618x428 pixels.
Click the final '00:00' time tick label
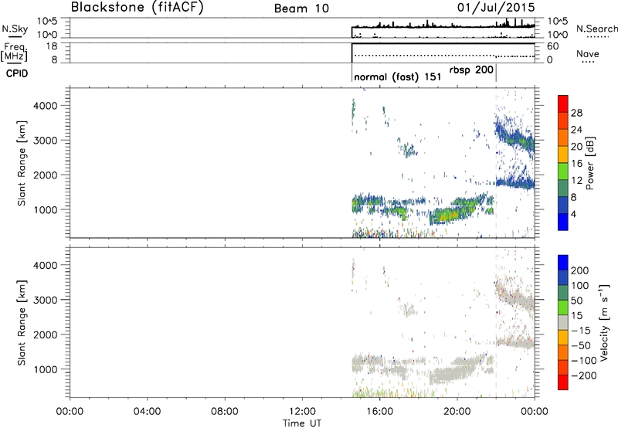coord(534,412)
